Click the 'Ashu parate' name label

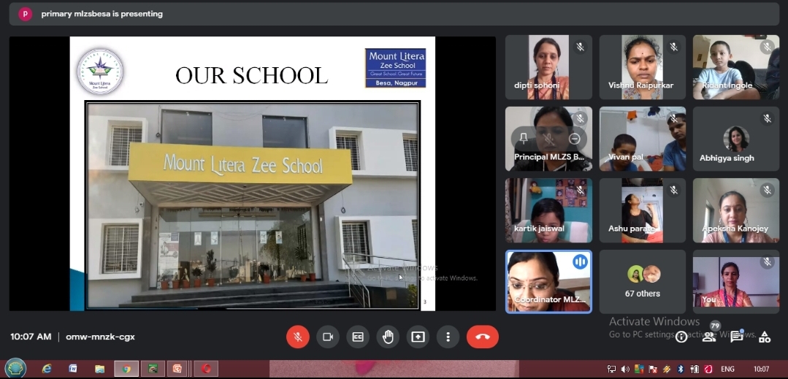tap(632, 229)
